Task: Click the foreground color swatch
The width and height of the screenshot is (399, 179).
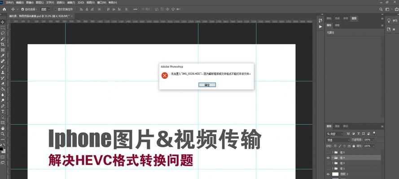Action: 1,149
